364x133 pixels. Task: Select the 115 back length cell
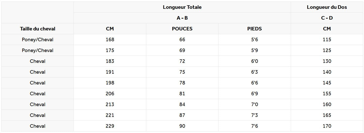[327, 39]
